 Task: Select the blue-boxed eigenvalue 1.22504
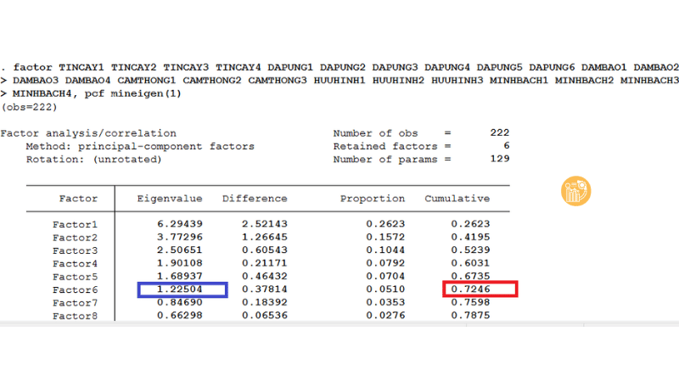[182, 289]
